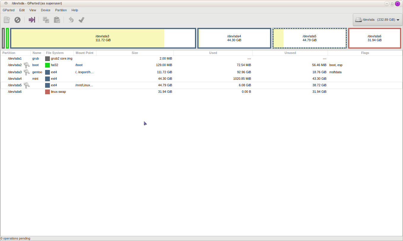
Task: Click the hard disk icon in device selector
Action: pos(358,20)
